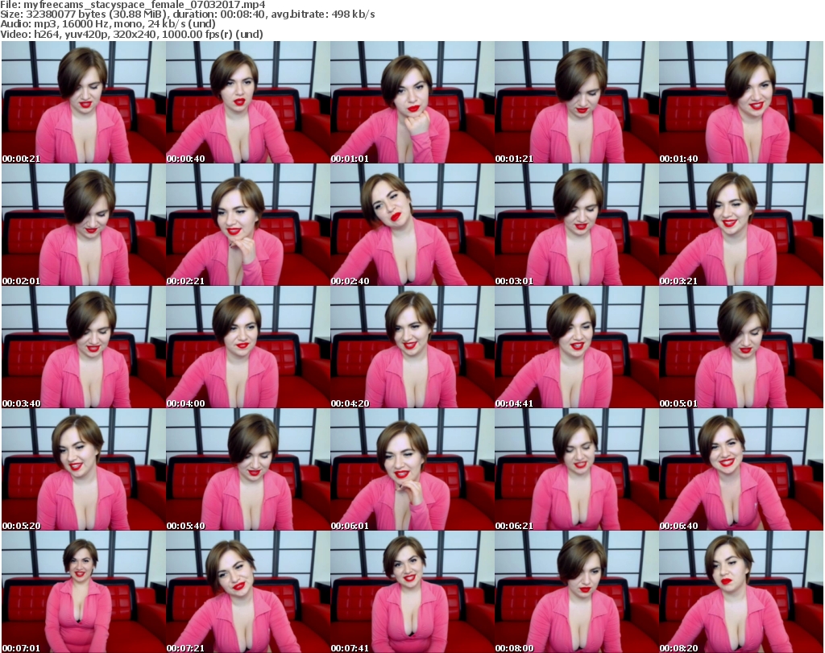Viewport: 825px width, 653px height.
Task: Select the thumbnail stamped 00:00:40
Action: coord(248,102)
